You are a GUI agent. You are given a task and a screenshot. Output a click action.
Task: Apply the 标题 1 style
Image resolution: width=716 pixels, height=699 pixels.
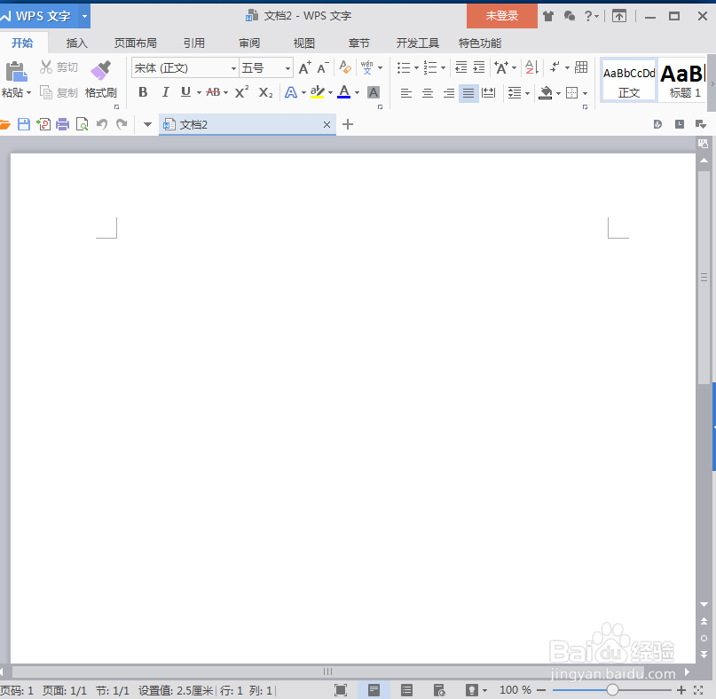coord(683,81)
